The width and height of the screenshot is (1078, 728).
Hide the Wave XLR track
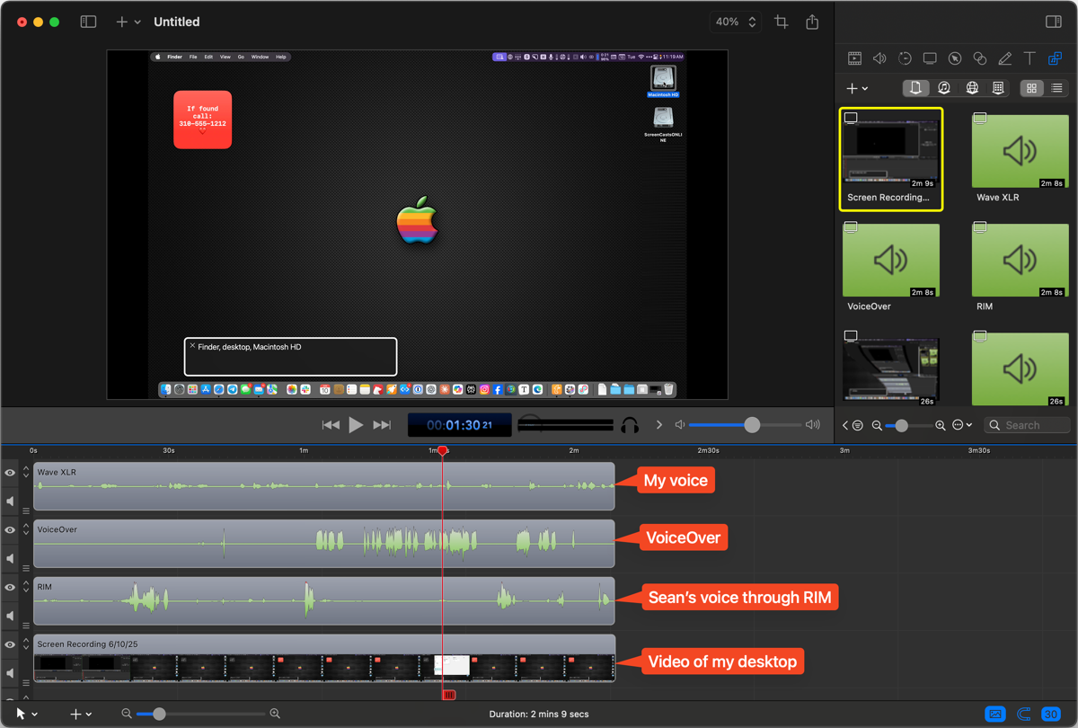tap(10, 473)
